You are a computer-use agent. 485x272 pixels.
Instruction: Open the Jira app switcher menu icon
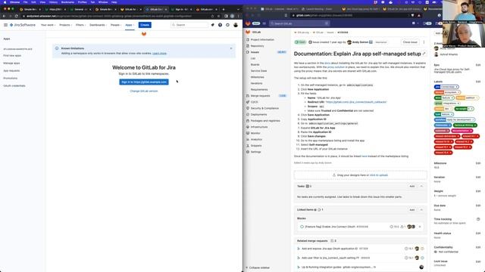pos(5,25)
